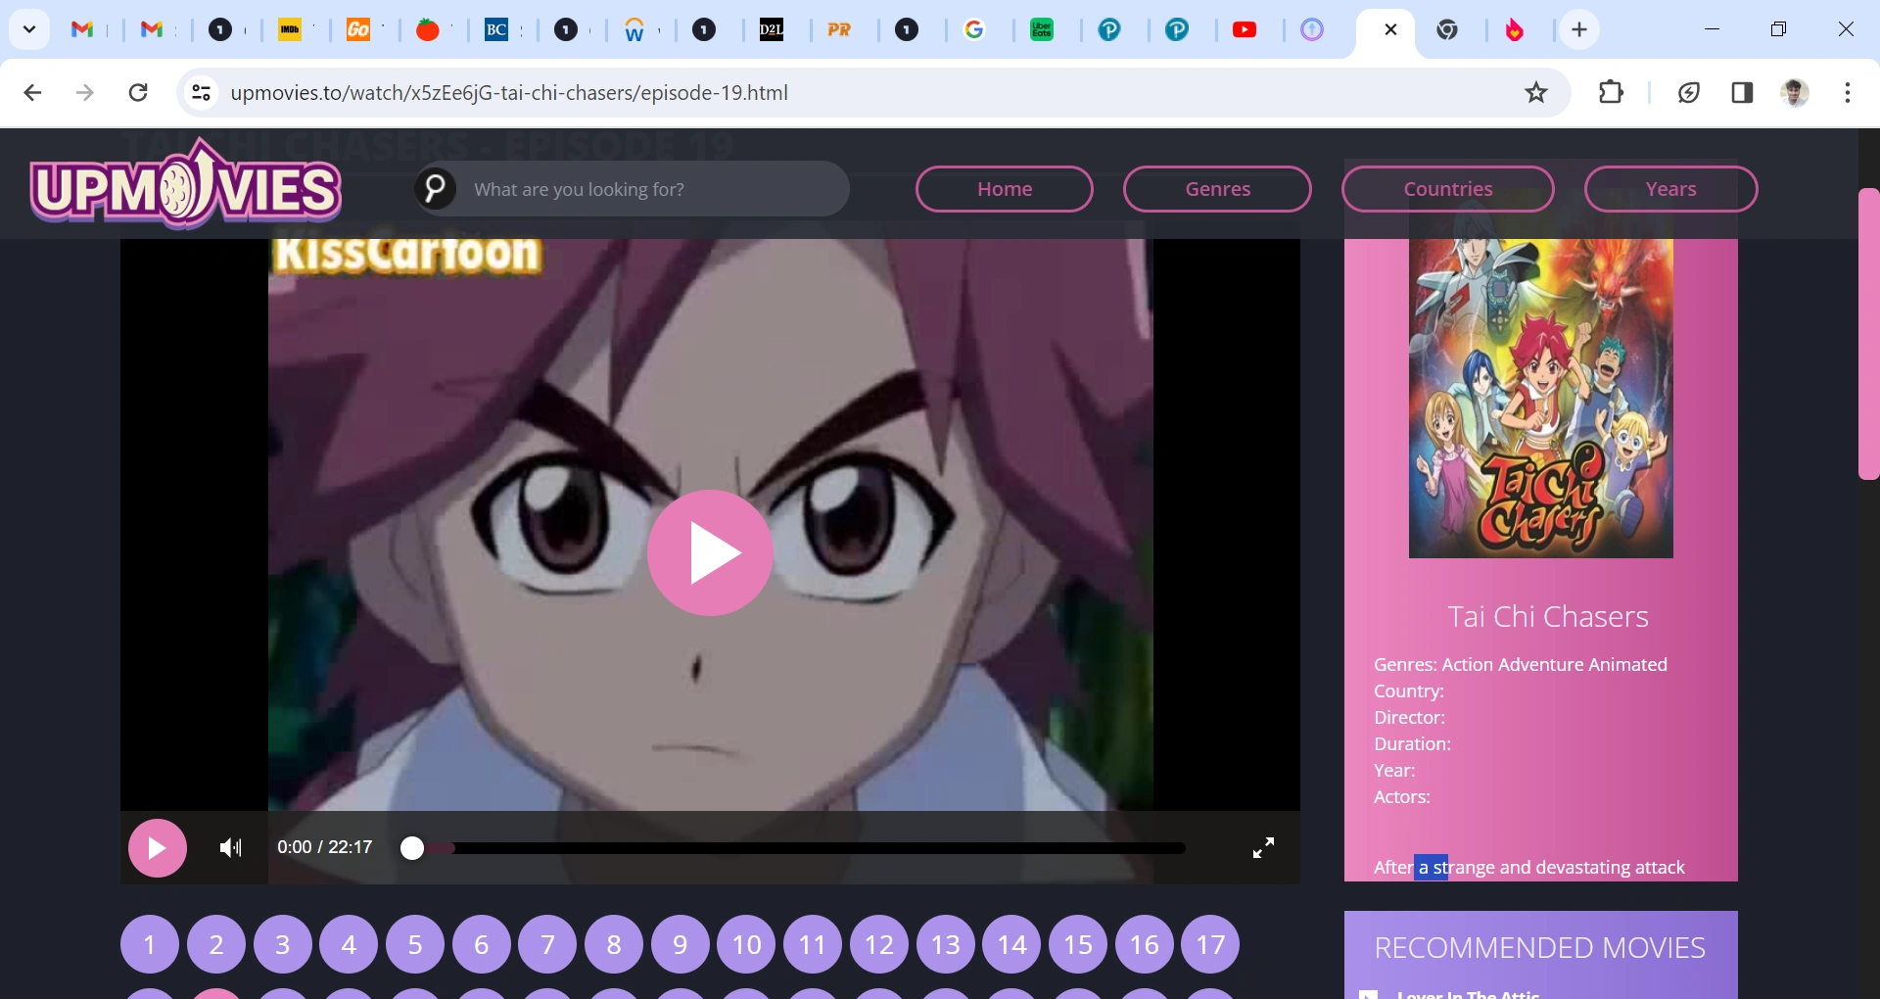Switch to the Uber Eats tab
The width and height of the screenshot is (1880, 999).
(1042, 29)
